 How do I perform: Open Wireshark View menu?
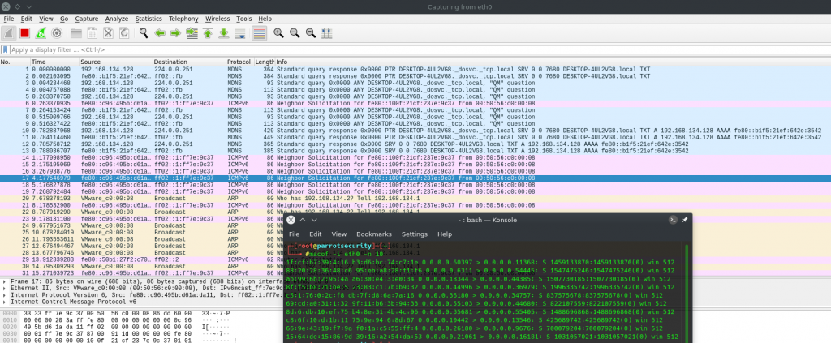pos(46,19)
